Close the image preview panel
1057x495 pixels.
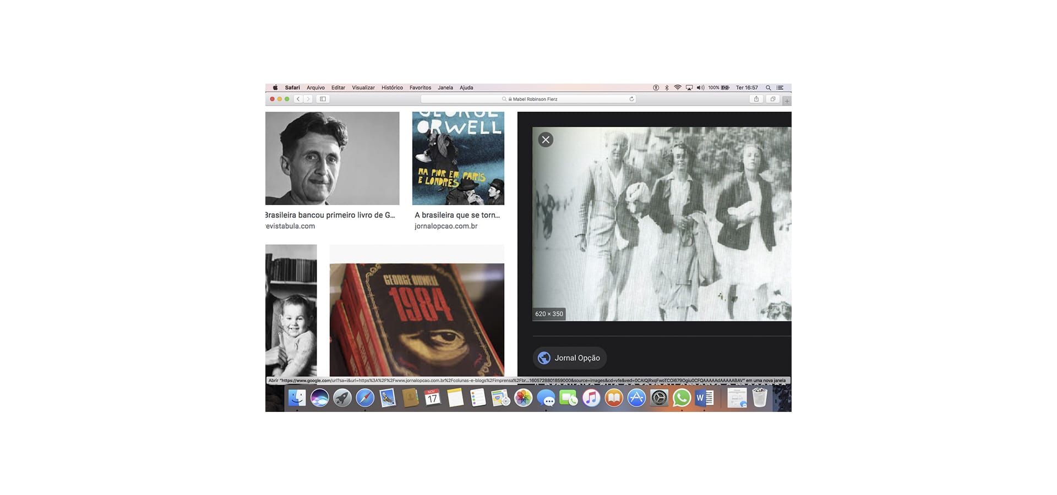(546, 140)
